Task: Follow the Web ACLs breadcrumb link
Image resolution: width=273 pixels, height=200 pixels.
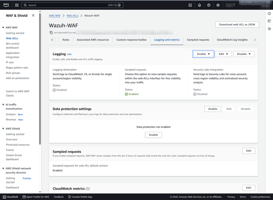Action: (72, 15)
